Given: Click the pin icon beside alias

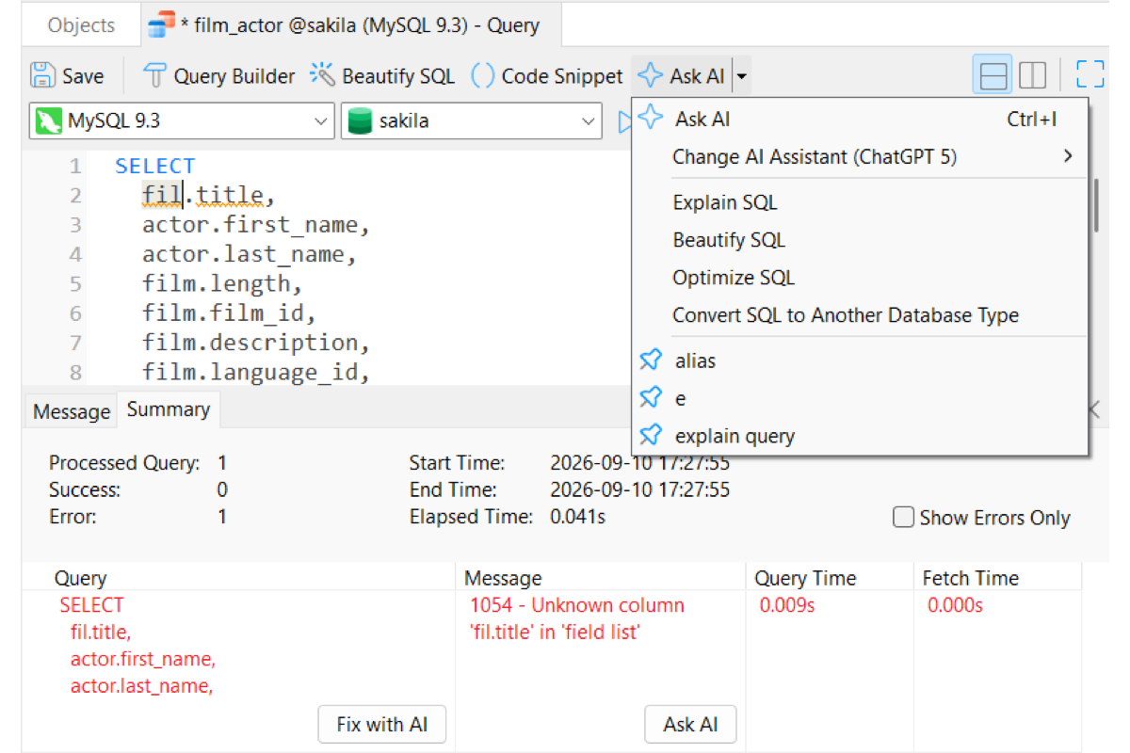Looking at the screenshot, I should (651, 360).
